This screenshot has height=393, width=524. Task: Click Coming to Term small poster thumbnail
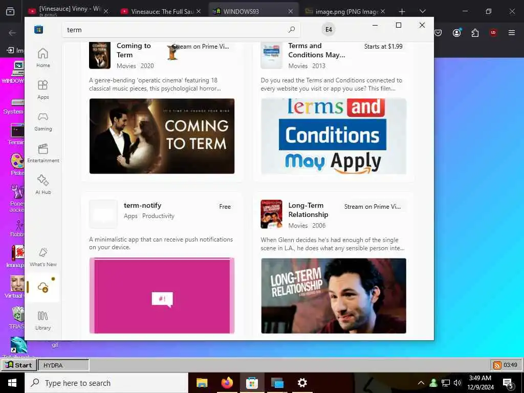point(100,55)
